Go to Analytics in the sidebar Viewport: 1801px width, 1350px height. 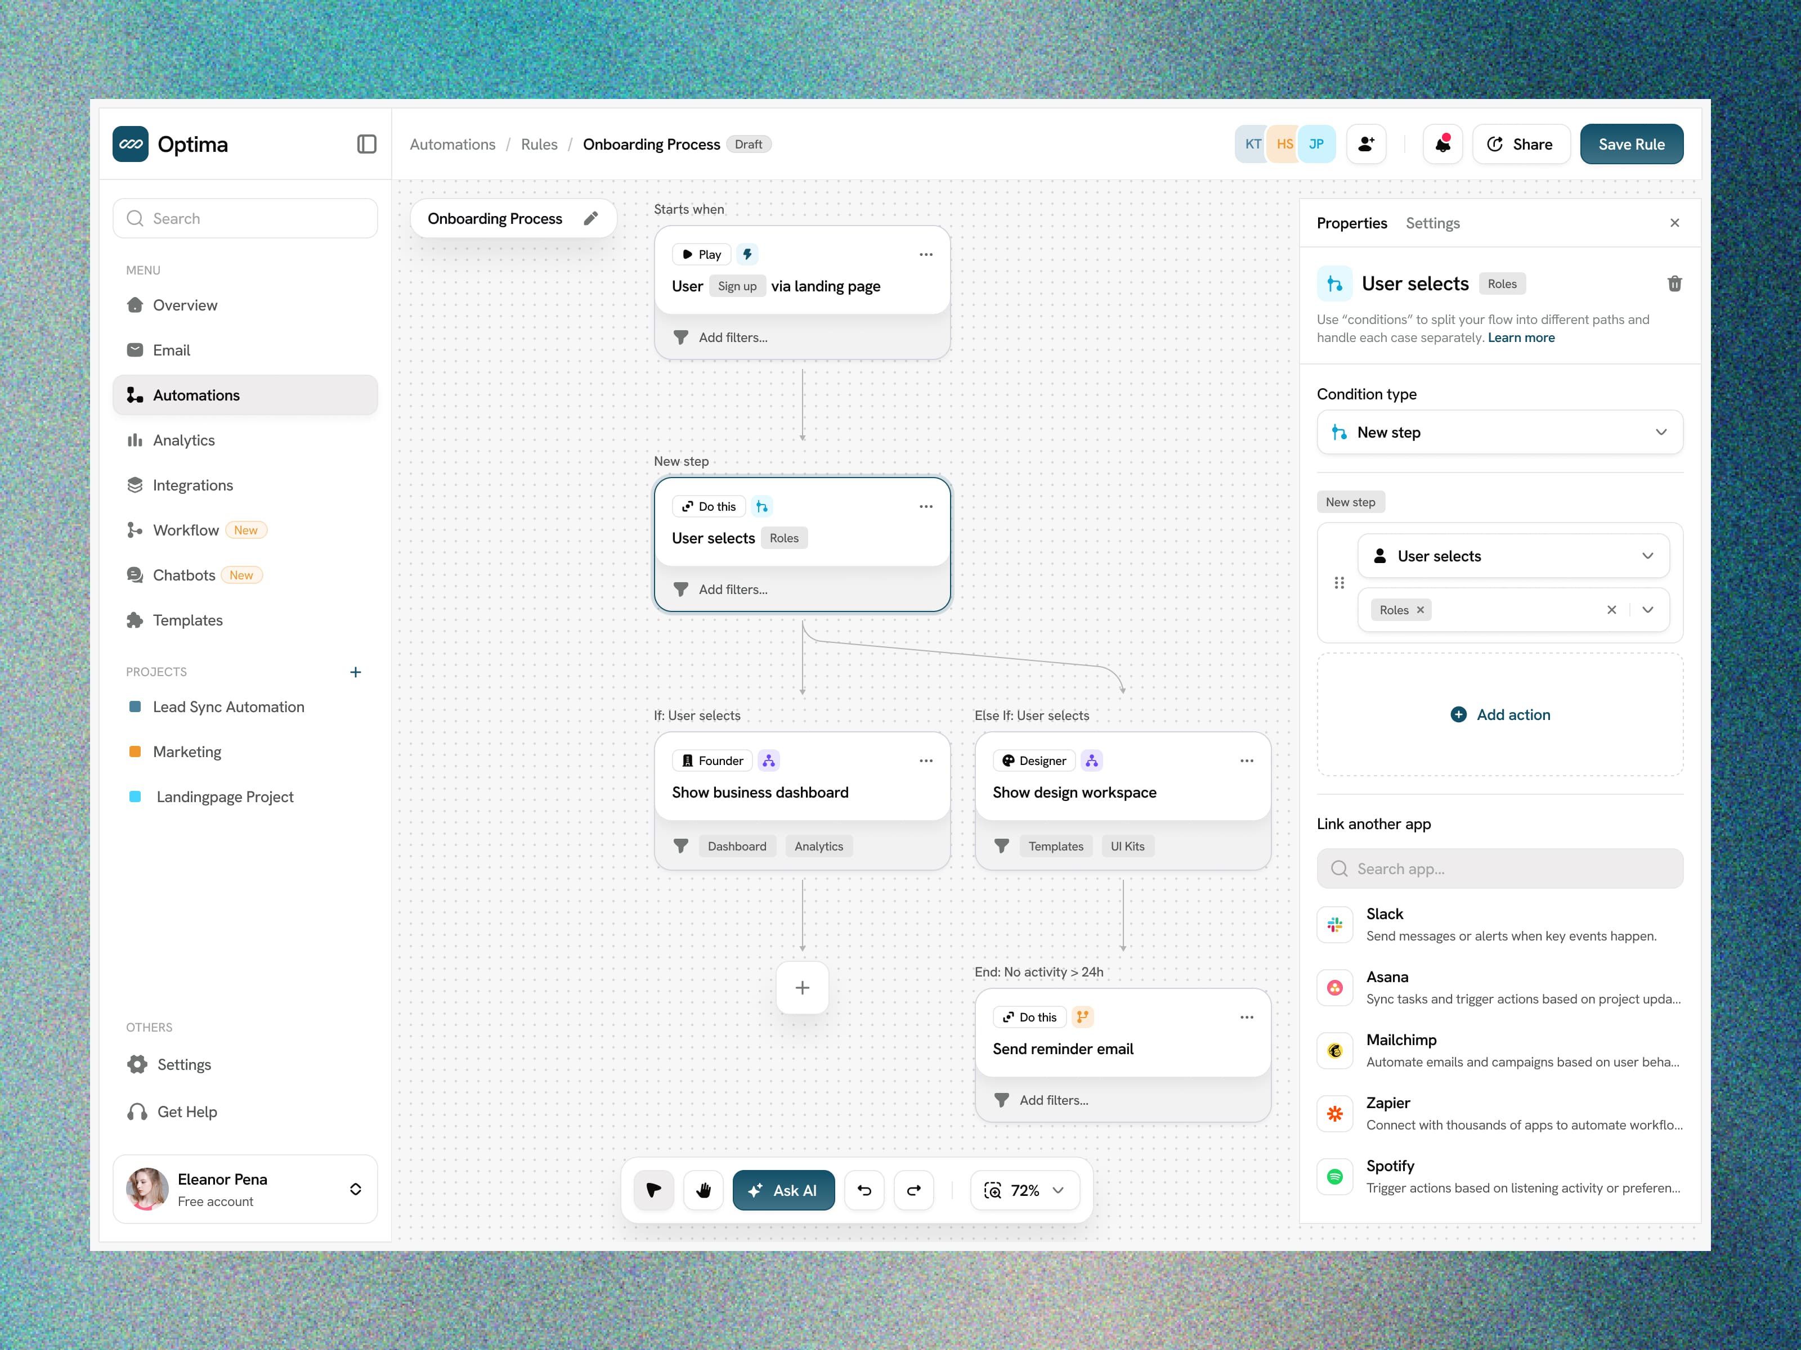click(x=245, y=440)
